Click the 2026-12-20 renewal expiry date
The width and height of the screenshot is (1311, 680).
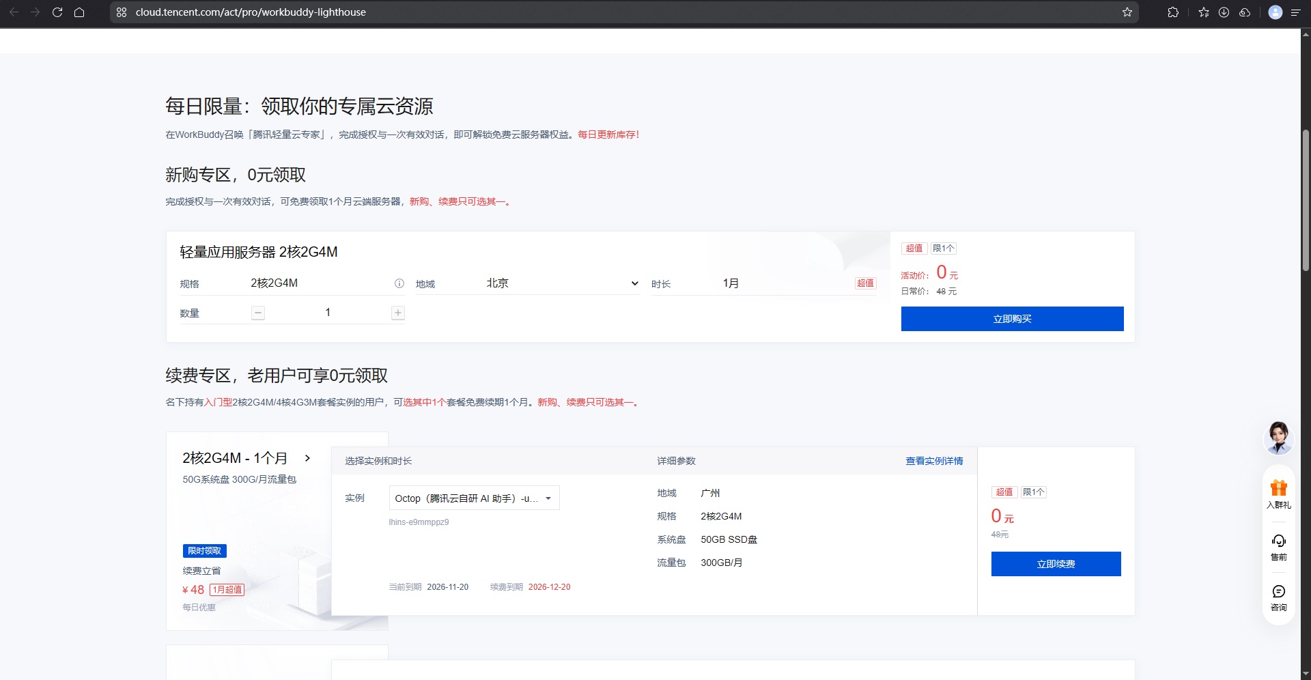[x=549, y=587]
